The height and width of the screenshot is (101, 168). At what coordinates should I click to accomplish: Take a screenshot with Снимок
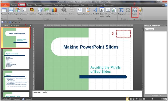[x=24, y=12]
